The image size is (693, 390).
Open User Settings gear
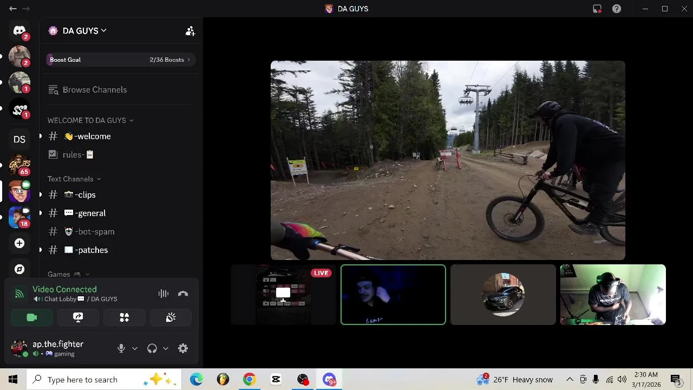(x=183, y=348)
